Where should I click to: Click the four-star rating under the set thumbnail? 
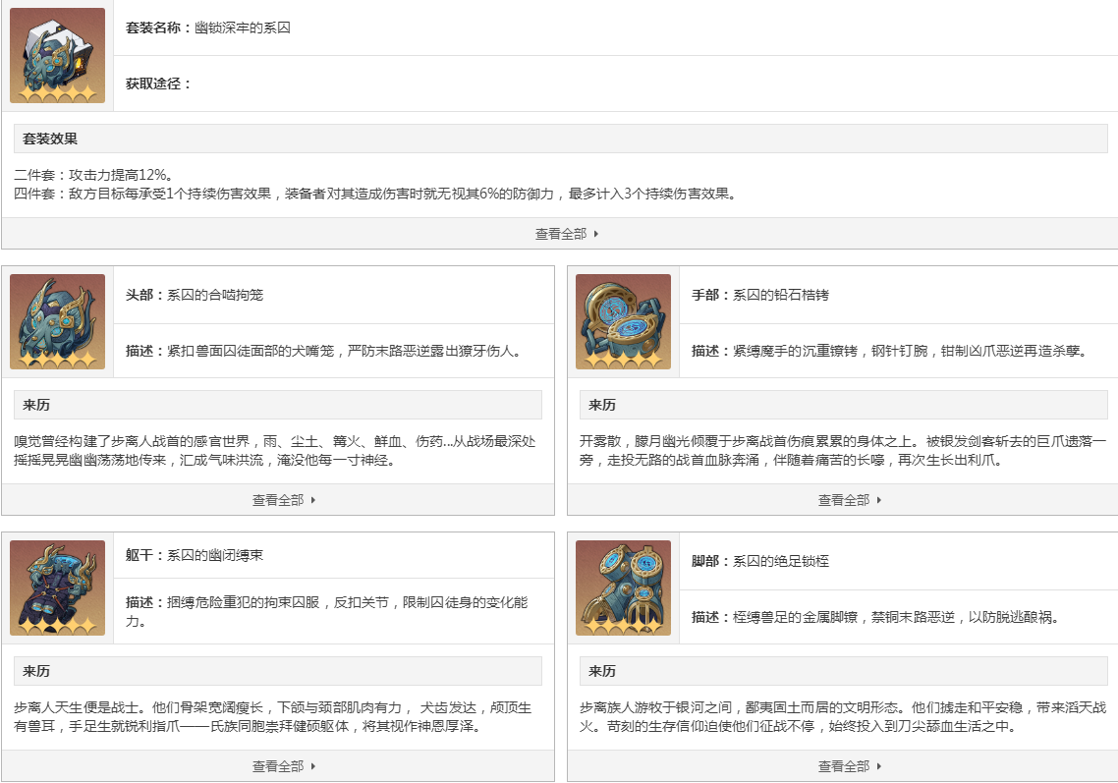click(56, 95)
